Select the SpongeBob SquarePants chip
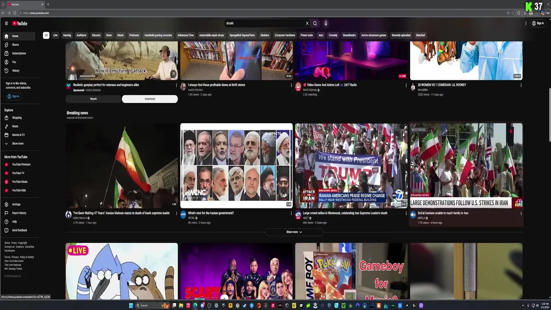The height and width of the screenshot is (310, 551). 242,35
